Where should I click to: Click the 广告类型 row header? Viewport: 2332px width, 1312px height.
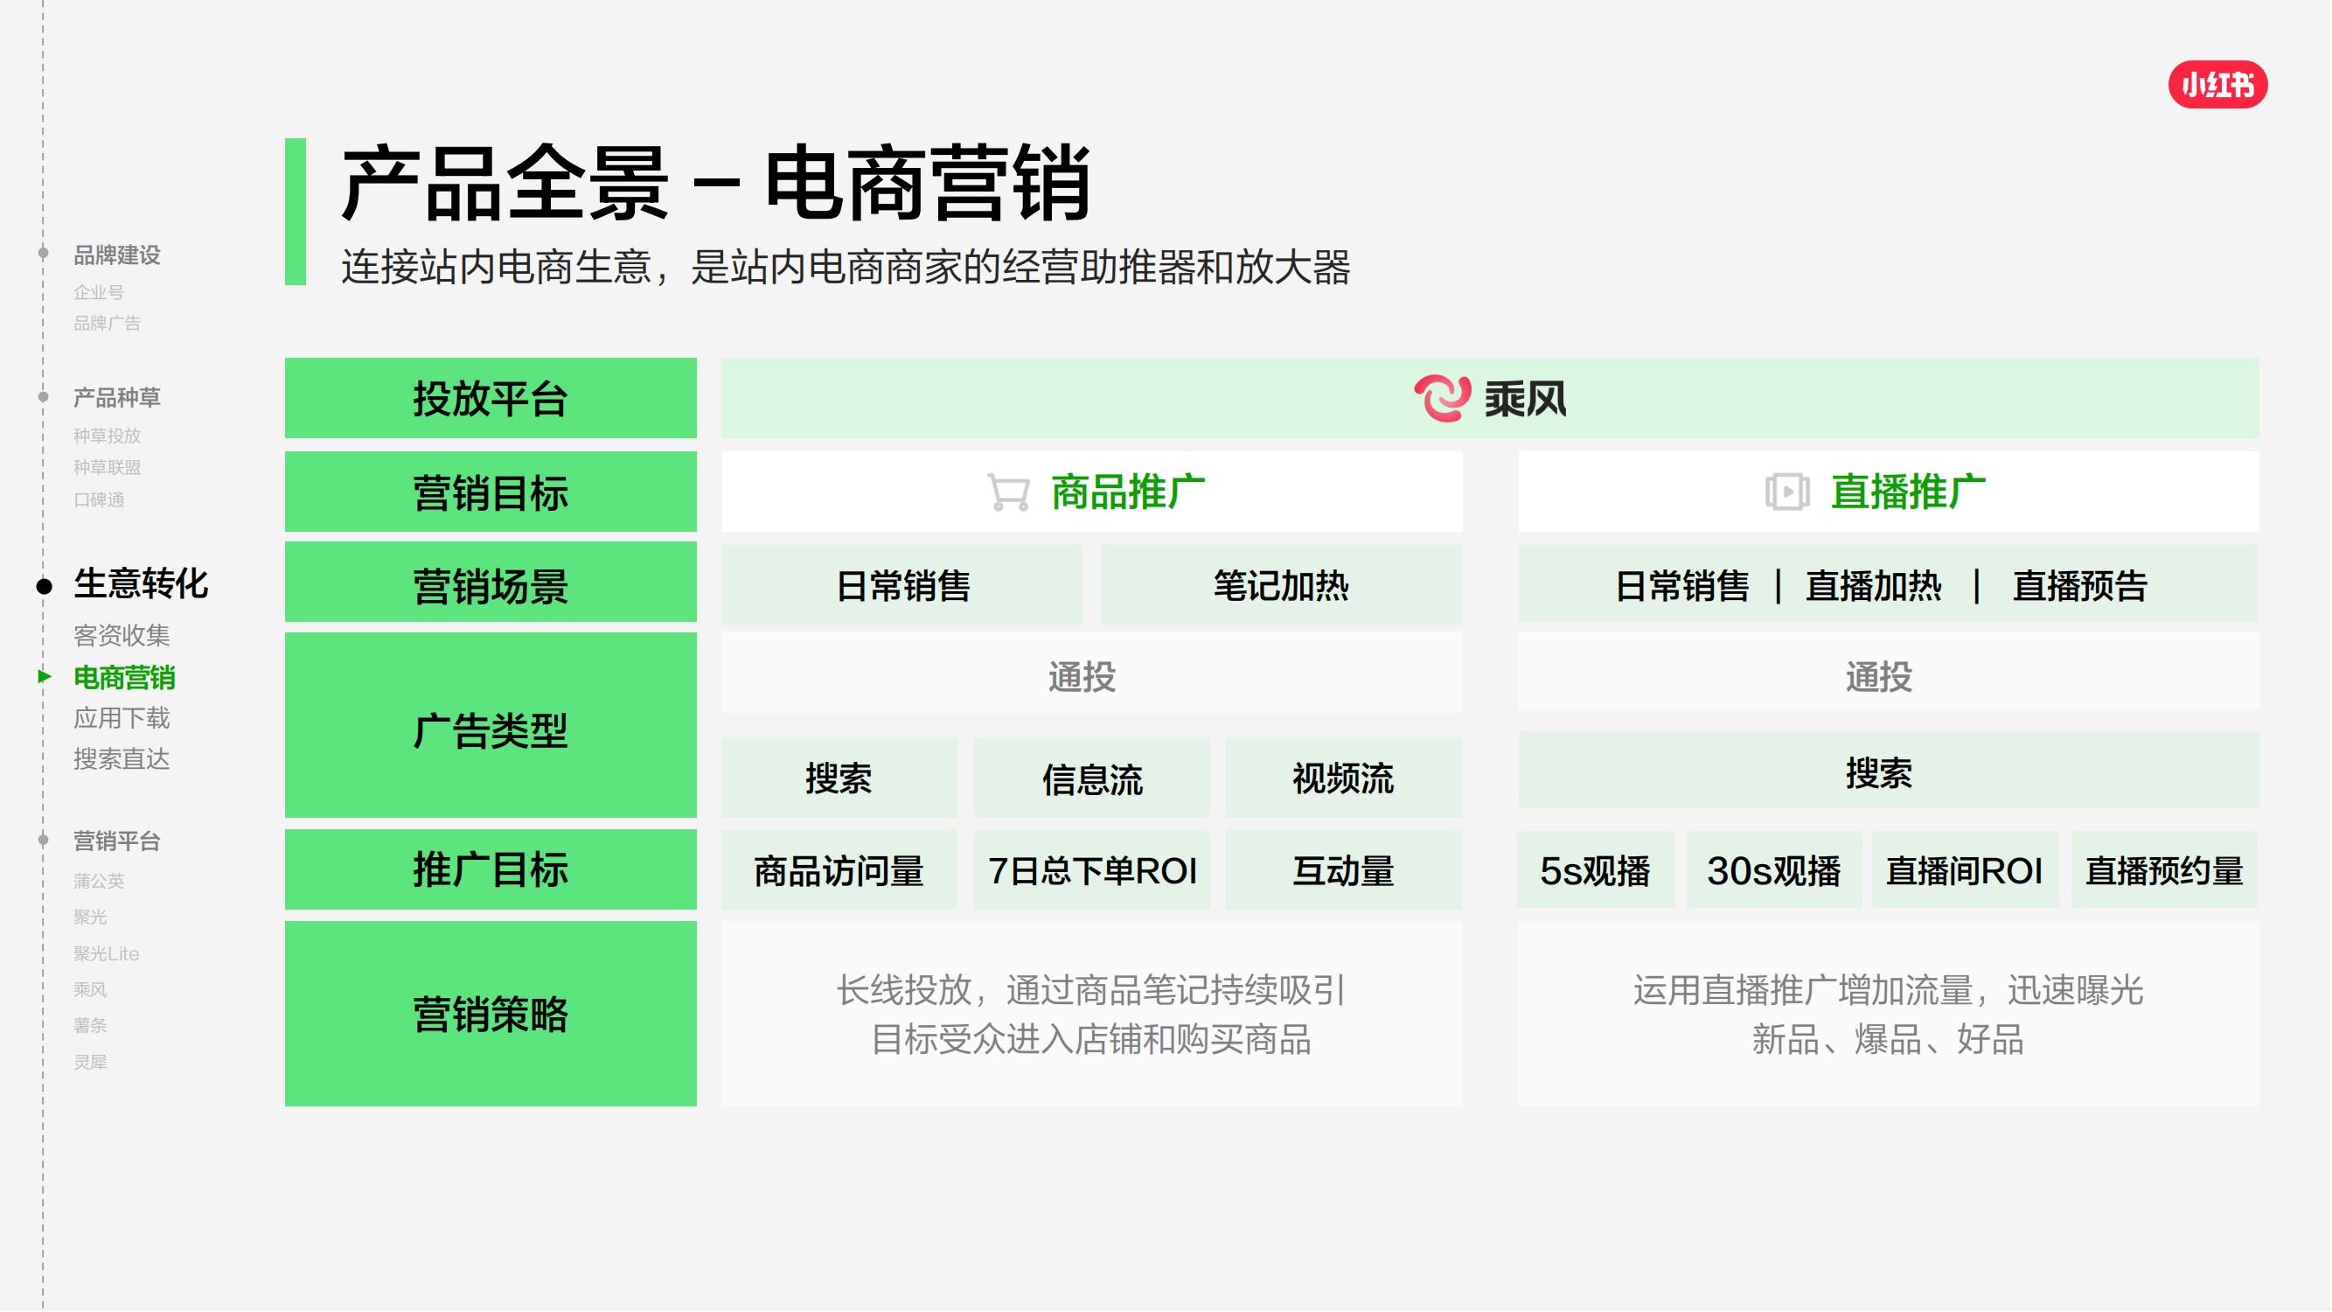click(491, 725)
